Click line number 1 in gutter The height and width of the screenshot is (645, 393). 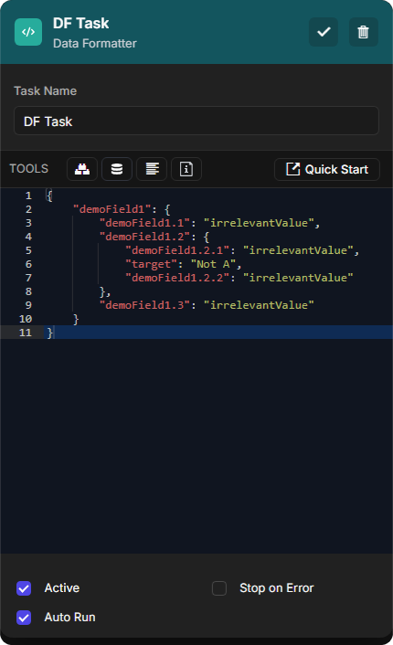pyautogui.click(x=28, y=196)
